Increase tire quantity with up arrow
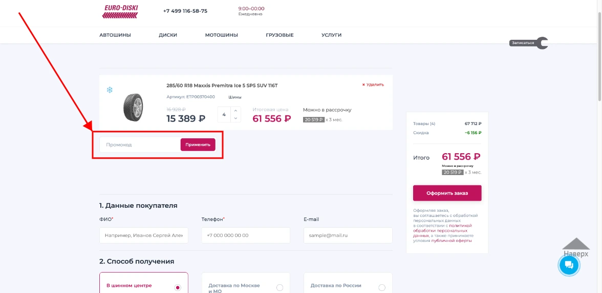Viewport: 602px width, 293px height. pos(235,110)
